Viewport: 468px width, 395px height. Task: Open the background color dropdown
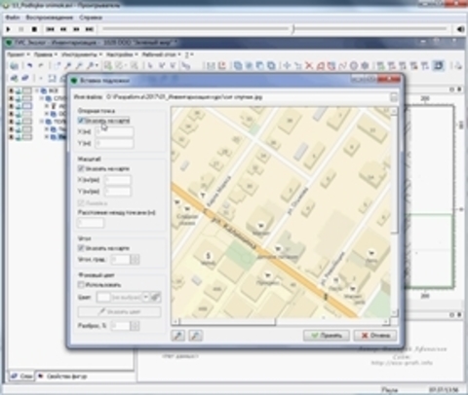click(145, 297)
